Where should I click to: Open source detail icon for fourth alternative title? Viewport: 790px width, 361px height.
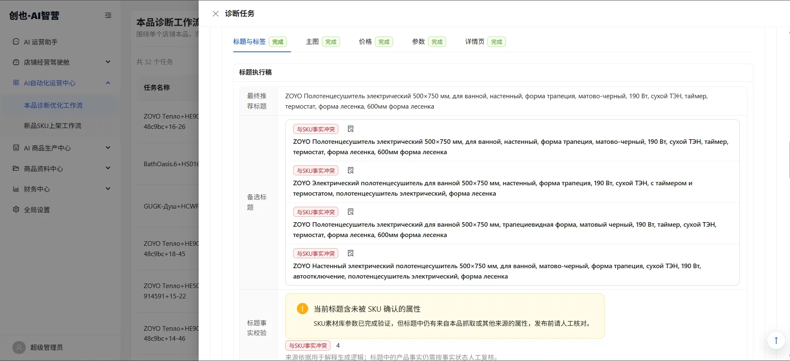(x=350, y=253)
